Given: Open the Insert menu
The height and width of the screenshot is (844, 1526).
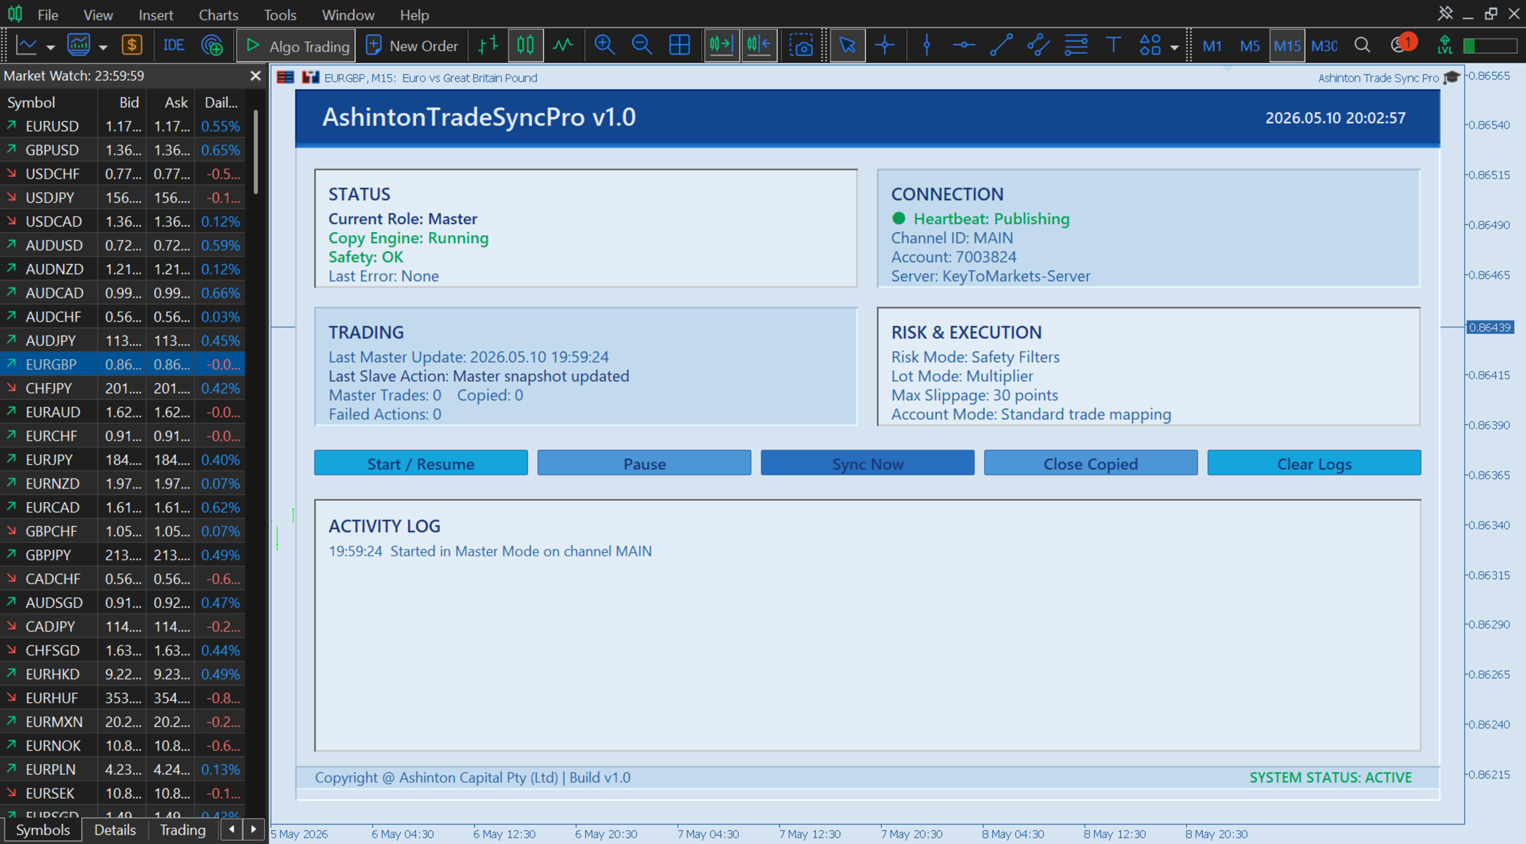Looking at the screenshot, I should coord(156,15).
